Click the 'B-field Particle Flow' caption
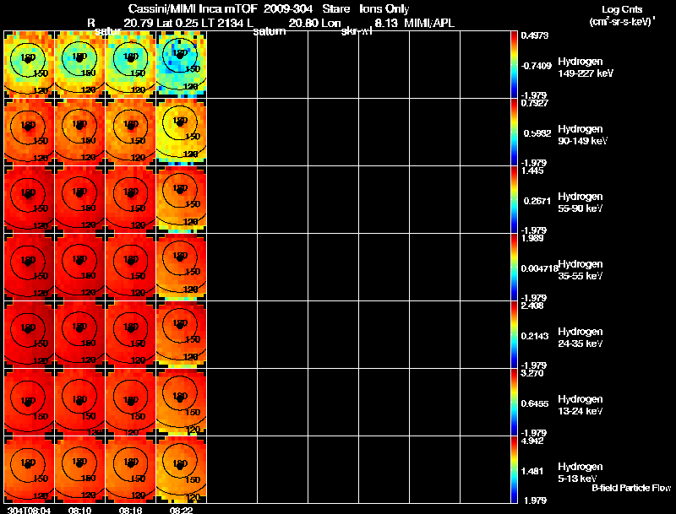This screenshot has width=676, height=514. pyautogui.click(x=631, y=488)
